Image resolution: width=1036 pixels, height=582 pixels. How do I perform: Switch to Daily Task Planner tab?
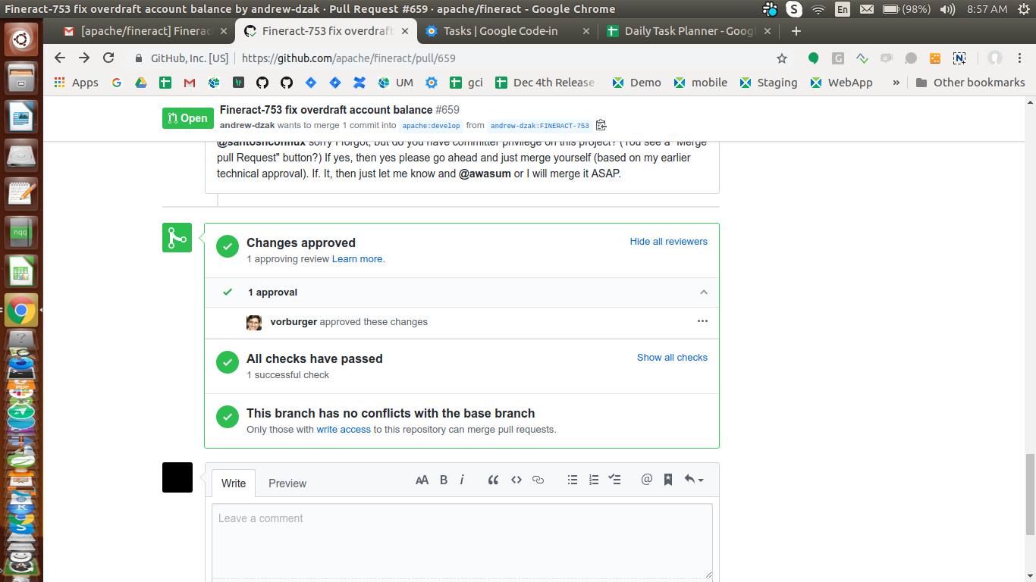[x=689, y=31]
